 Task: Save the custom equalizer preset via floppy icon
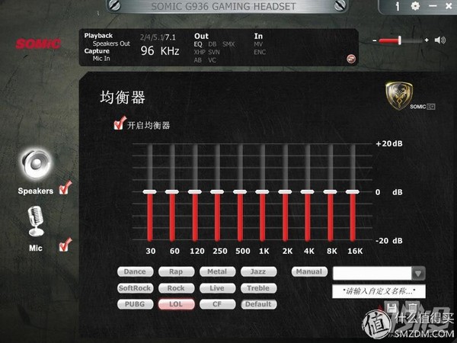click(391, 307)
